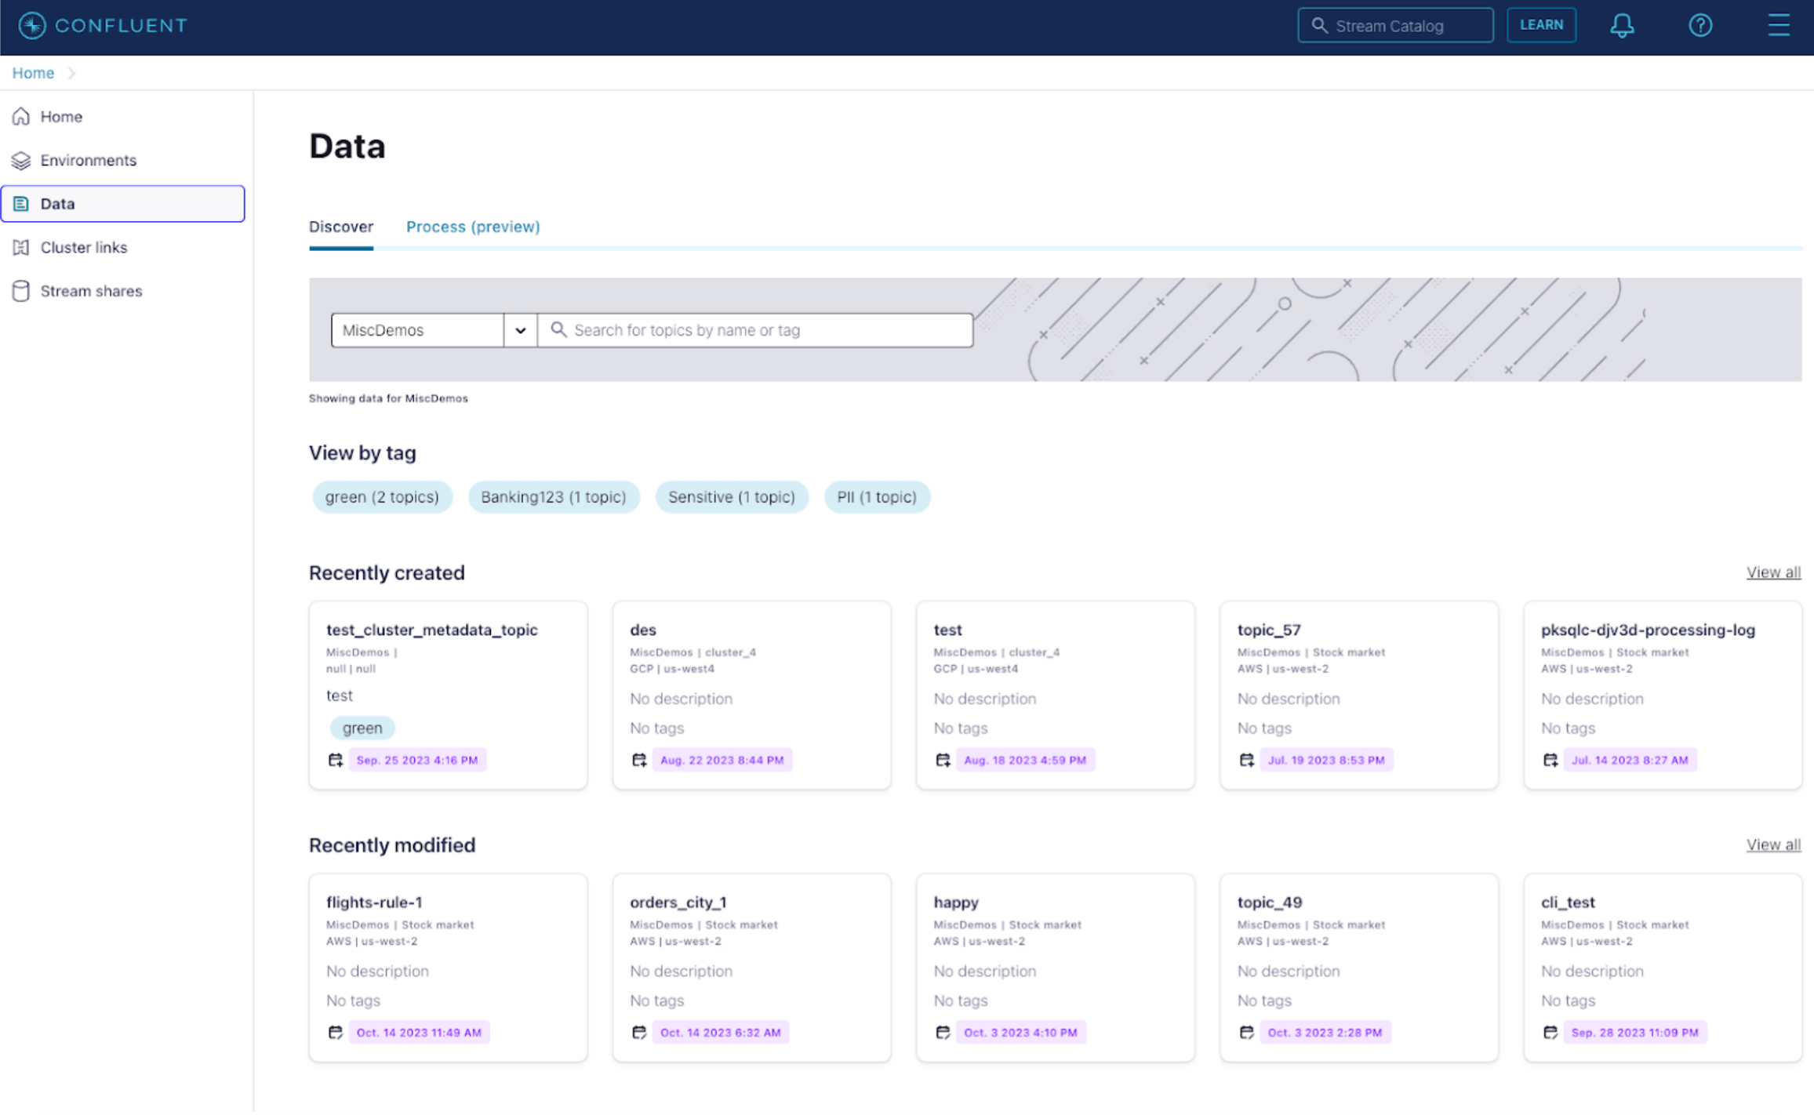1814x1115 pixels.
Task: Click calendar icon on topic_57 card
Action: pos(1247,760)
